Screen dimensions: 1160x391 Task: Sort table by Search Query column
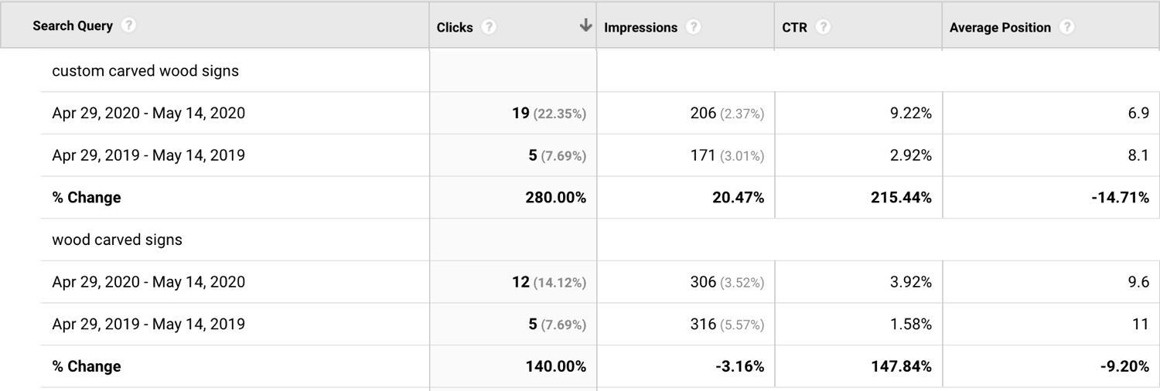click(x=73, y=26)
